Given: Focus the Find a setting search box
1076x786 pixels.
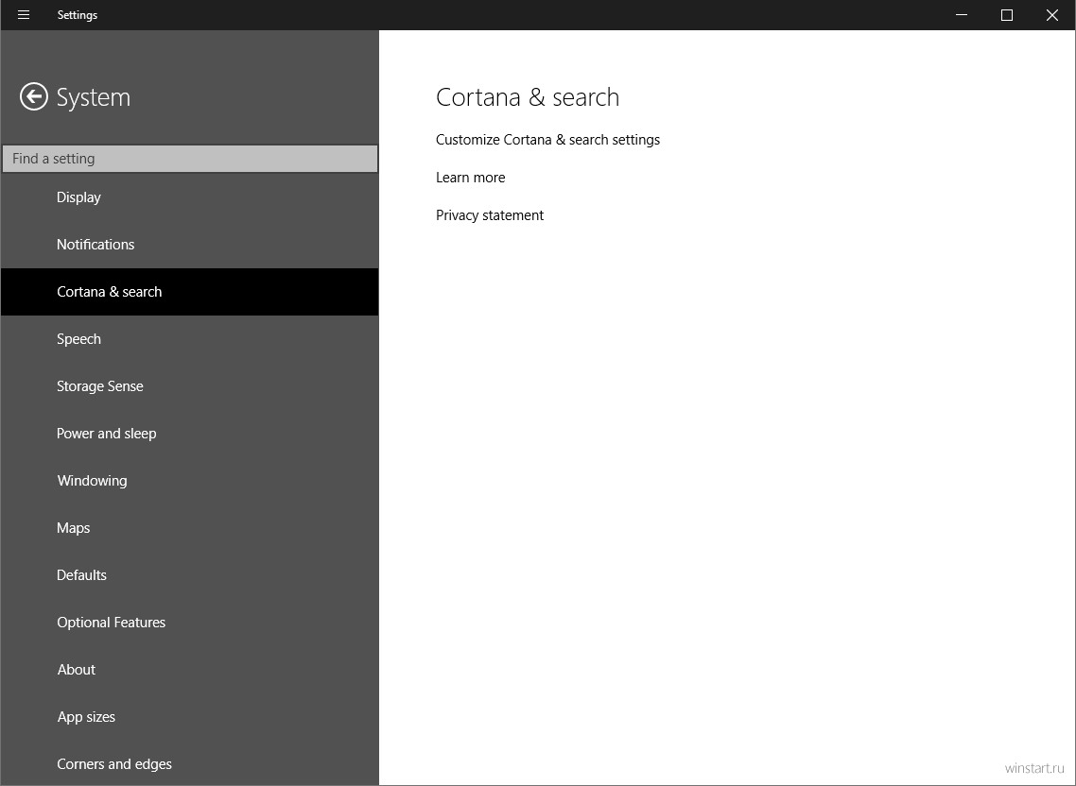Looking at the screenshot, I should (189, 159).
